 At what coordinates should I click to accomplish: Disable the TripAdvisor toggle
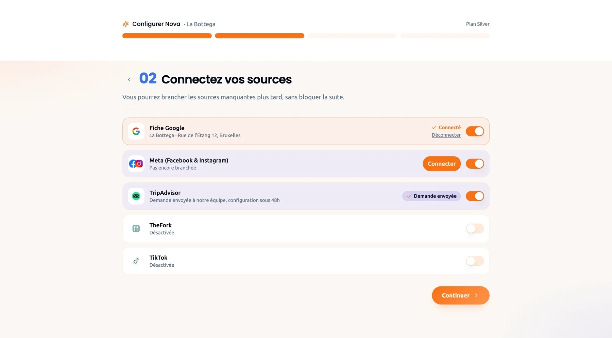tap(475, 196)
